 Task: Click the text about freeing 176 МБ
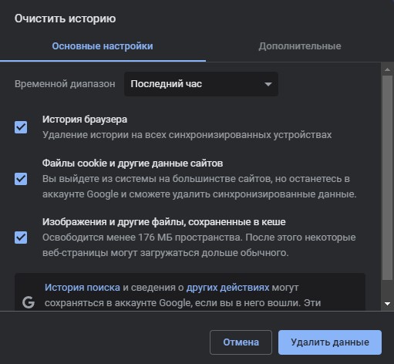click(x=199, y=245)
